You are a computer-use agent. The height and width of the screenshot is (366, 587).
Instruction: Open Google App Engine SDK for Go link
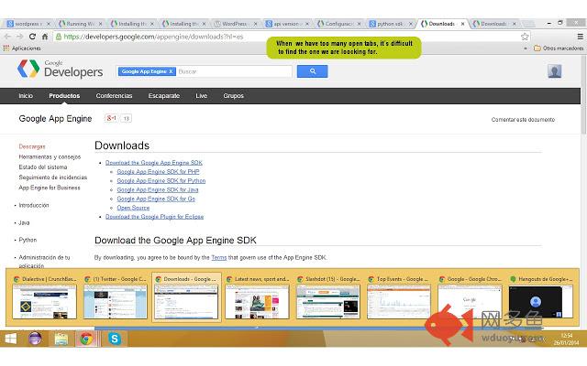tap(156, 199)
